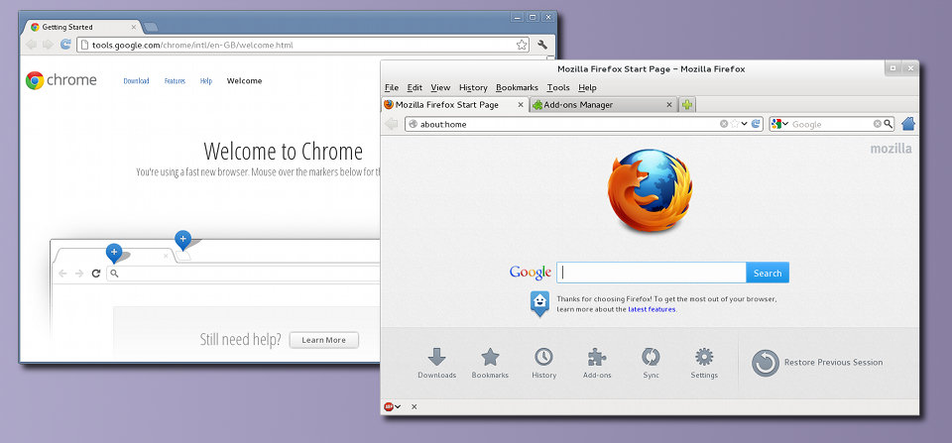Open History from Firefox start page

(x=543, y=363)
